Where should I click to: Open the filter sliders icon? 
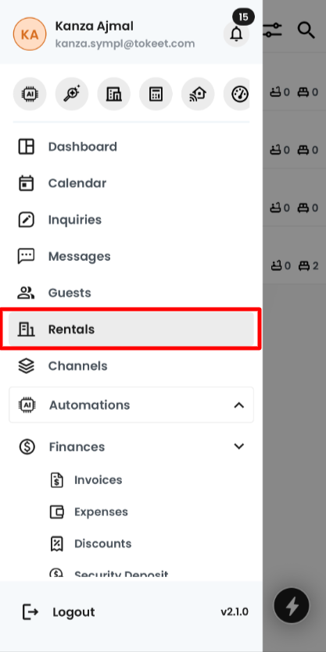coord(273,30)
